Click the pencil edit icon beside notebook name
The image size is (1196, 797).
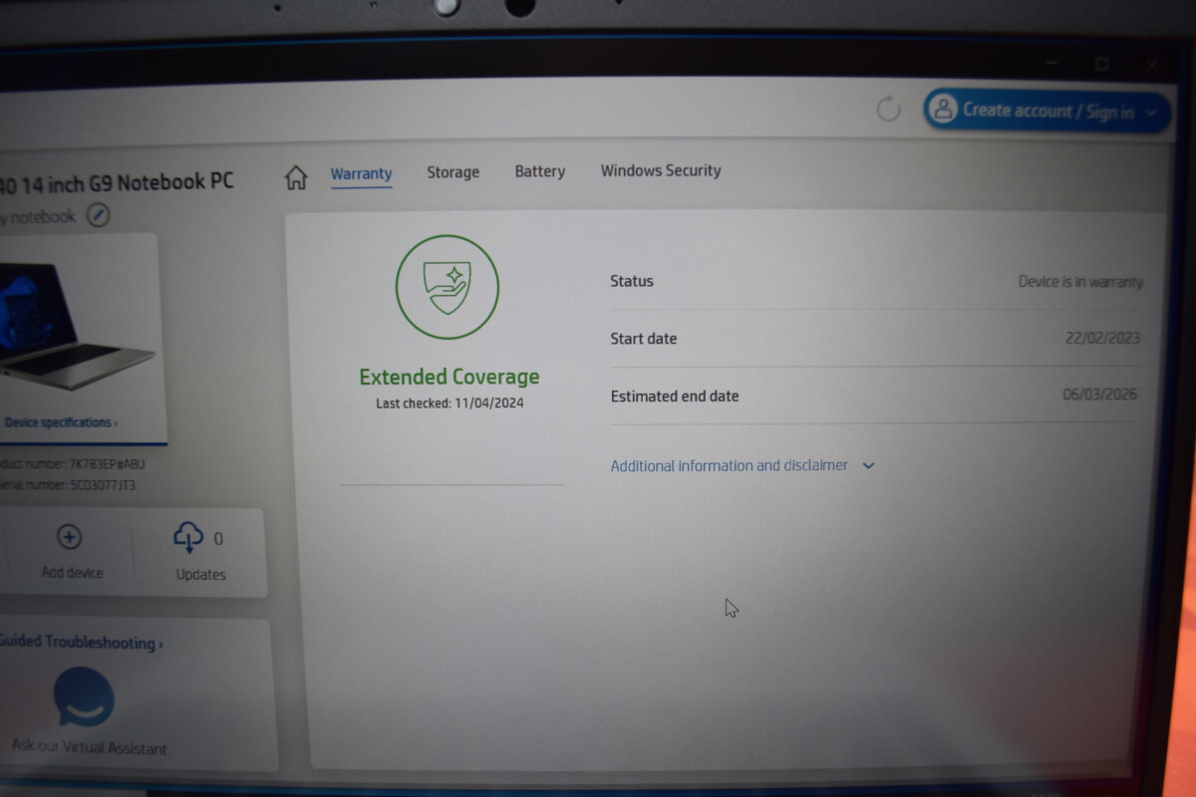[98, 215]
